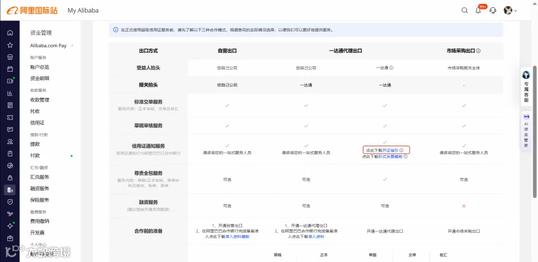Click the home icon in left sidebar
This screenshot has width=538, height=262.
(10, 33)
